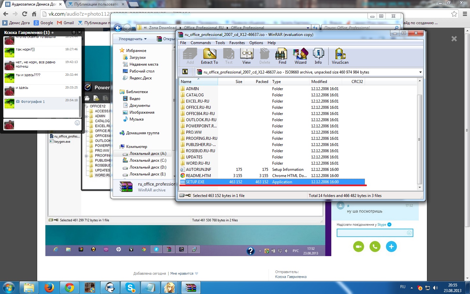Open Музыка library in Explorer
Screen dimensions: 470x294
[136, 119]
